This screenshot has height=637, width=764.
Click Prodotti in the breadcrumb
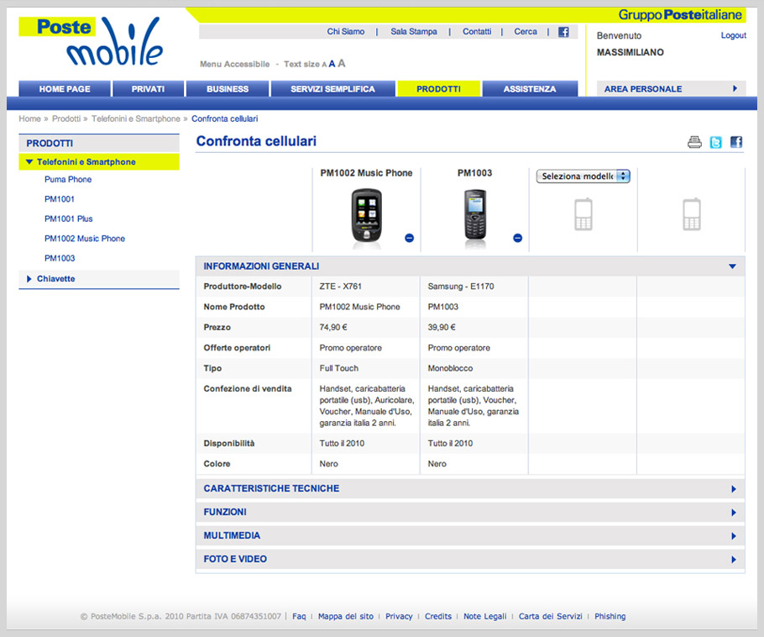66,119
